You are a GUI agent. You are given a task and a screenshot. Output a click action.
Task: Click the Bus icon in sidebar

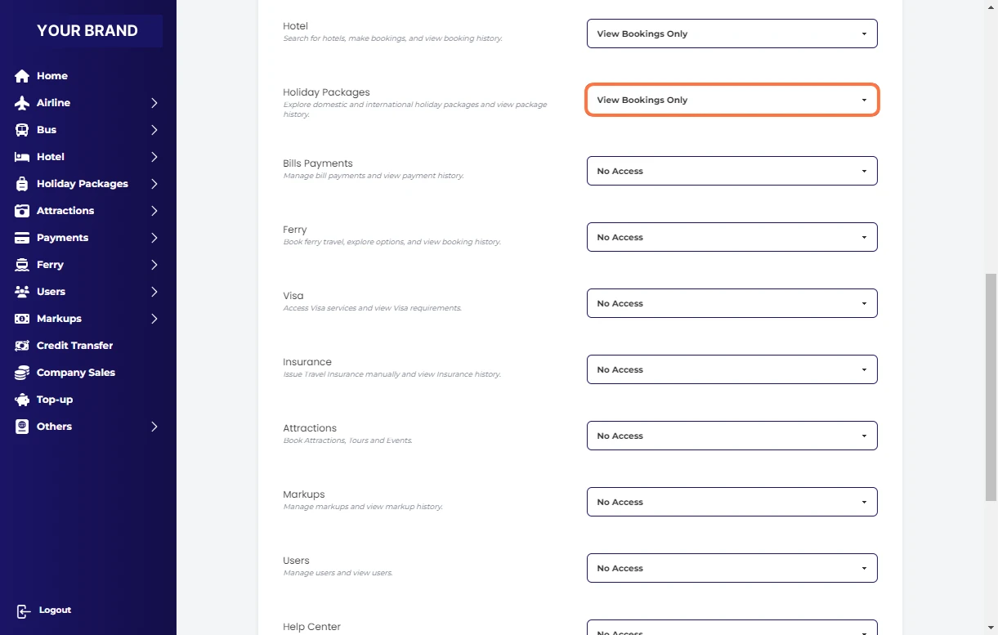pyautogui.click(x=22, y=130)
